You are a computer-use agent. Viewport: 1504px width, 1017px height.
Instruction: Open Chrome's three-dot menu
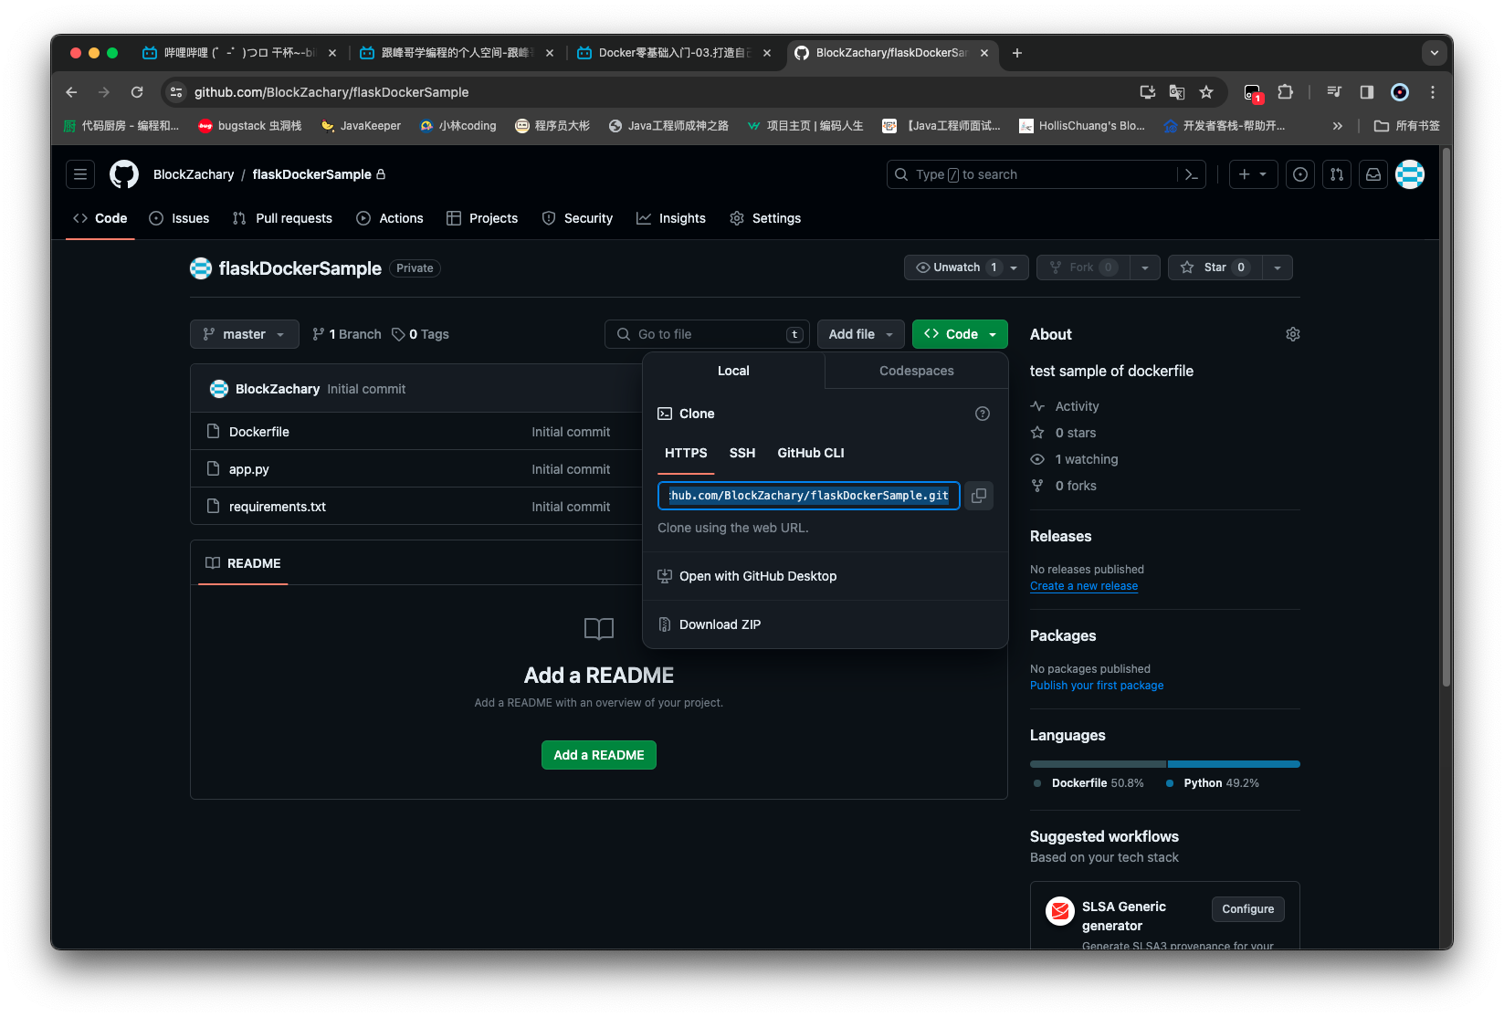click(1433, 92)
